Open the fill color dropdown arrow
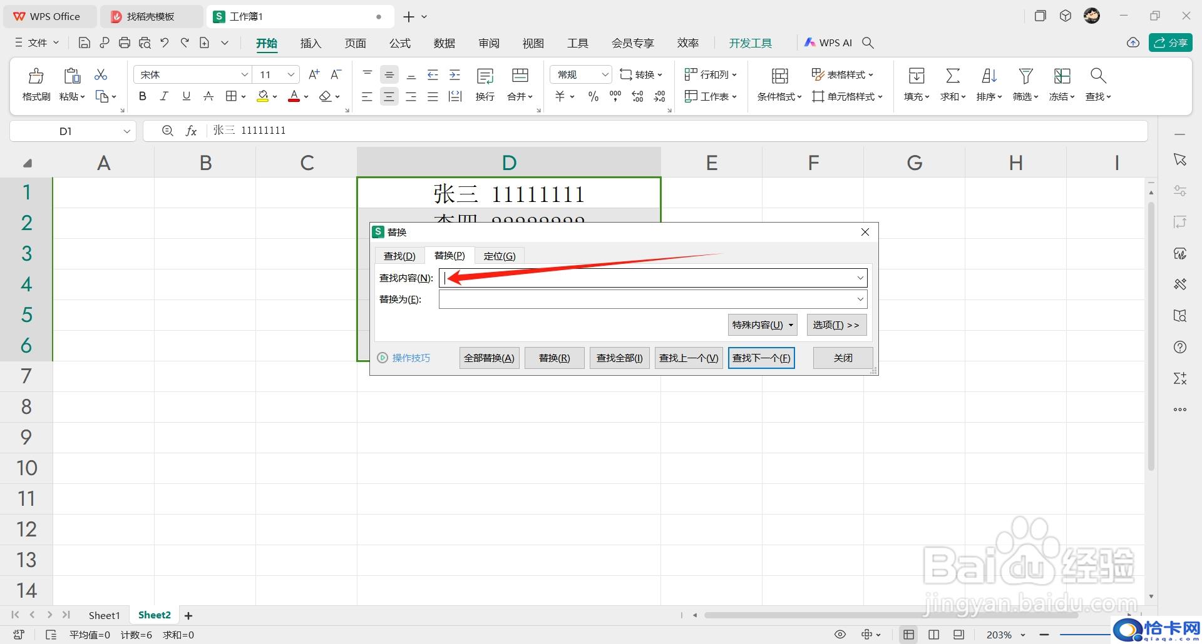 click(275, 97)
